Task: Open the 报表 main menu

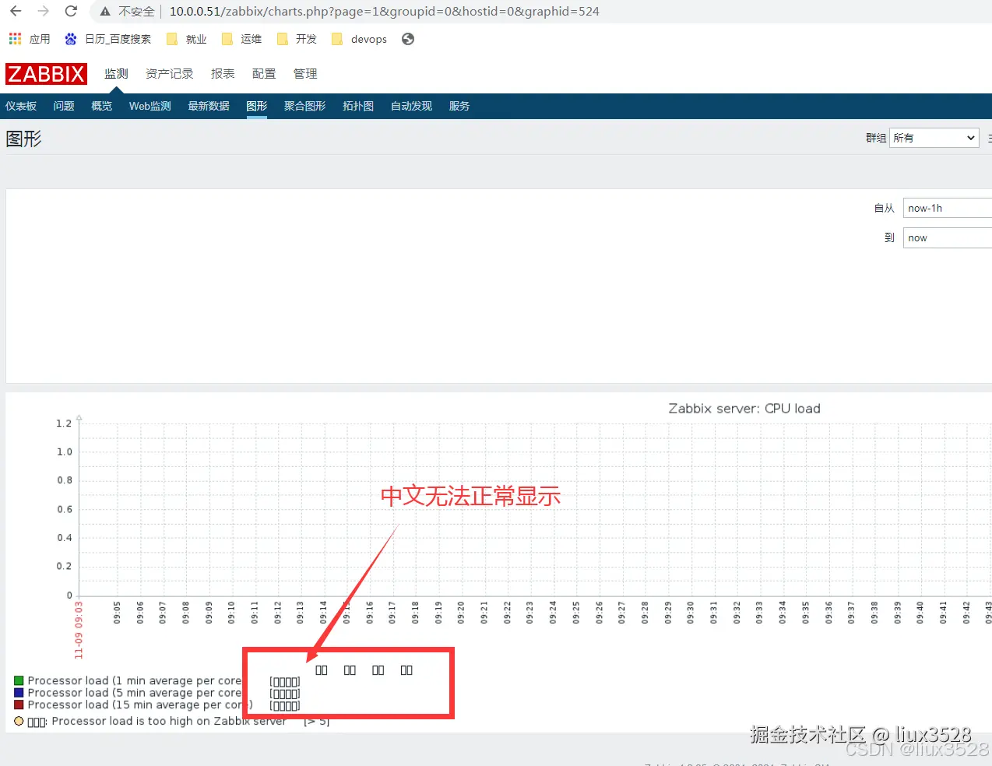Action: tap(223, 74)
